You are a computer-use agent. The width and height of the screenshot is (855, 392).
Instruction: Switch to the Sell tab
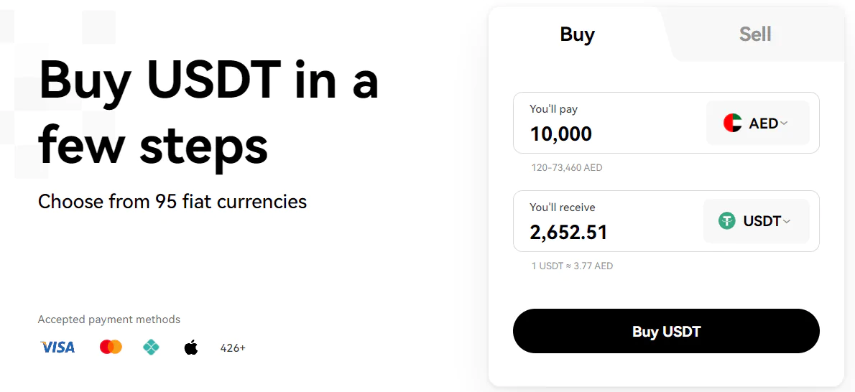pyautogui.click(x=755, y=34)
